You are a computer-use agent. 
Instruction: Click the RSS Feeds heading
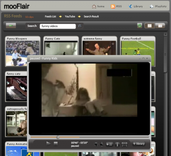coord(13,16)
